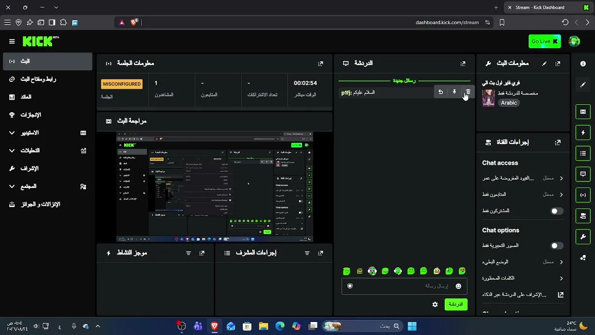Filter the إجراءات المشرف list

tap(307, 253)
